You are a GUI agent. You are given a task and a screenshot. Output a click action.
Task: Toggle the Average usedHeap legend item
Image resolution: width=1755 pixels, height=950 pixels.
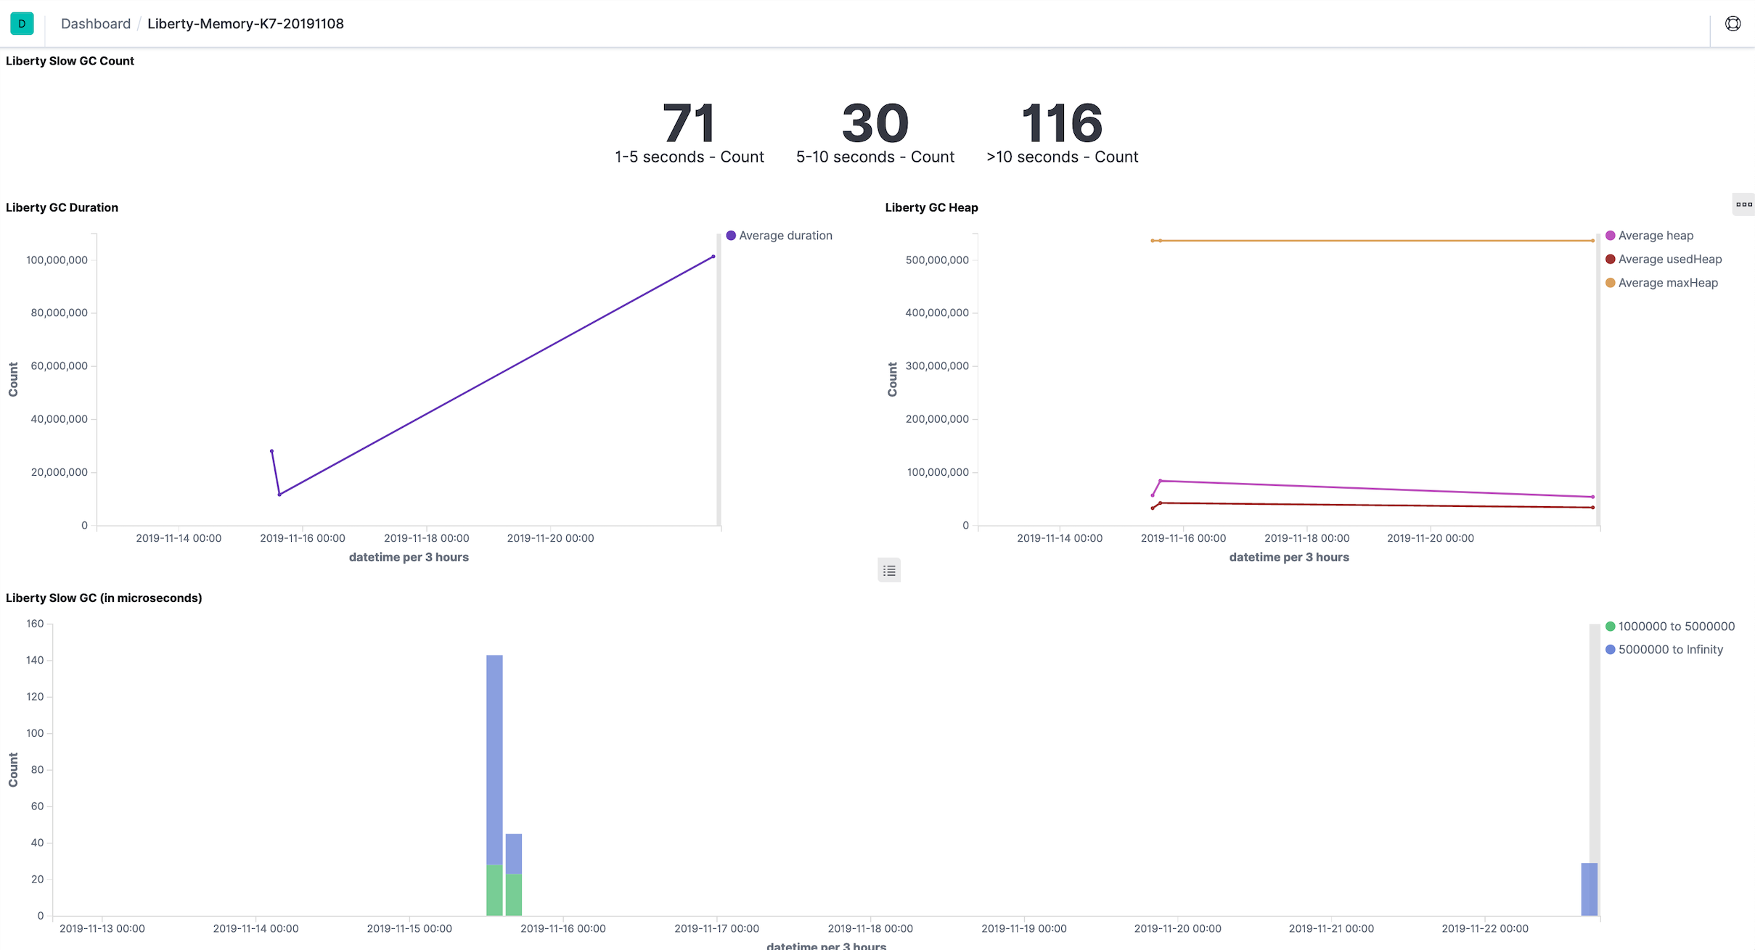1669,260
